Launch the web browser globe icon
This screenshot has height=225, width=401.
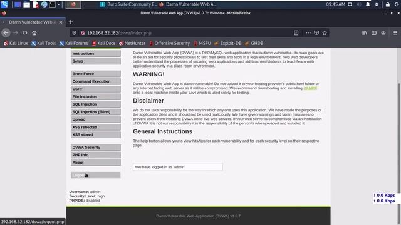click(x=44, y=4)
